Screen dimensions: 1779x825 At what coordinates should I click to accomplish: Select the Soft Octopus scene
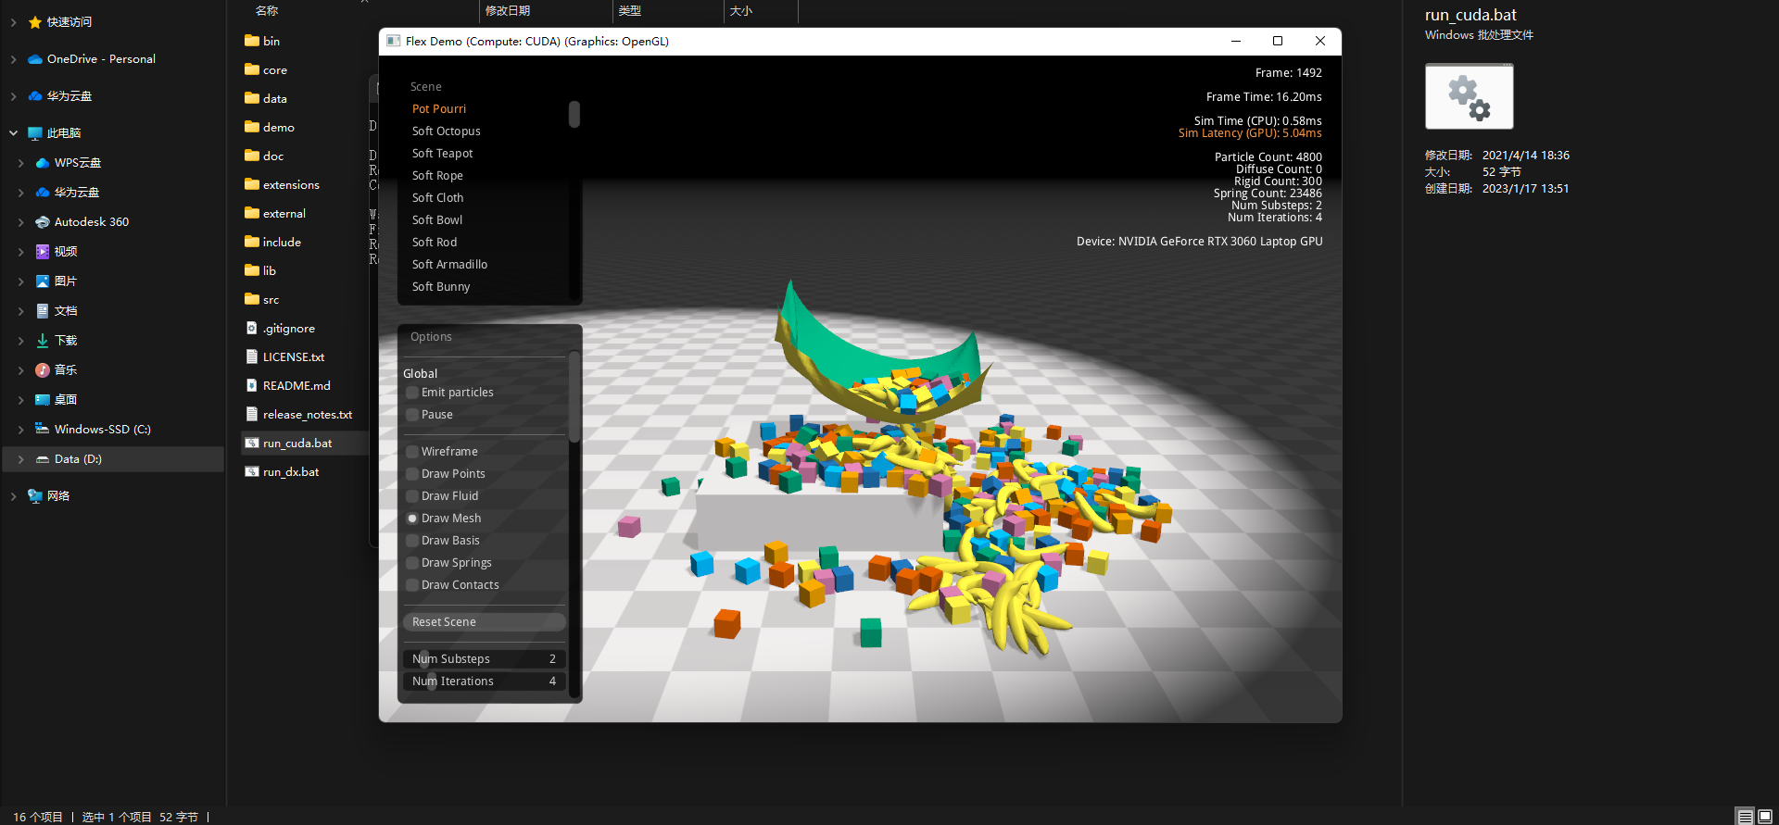[x=447, y=131]
